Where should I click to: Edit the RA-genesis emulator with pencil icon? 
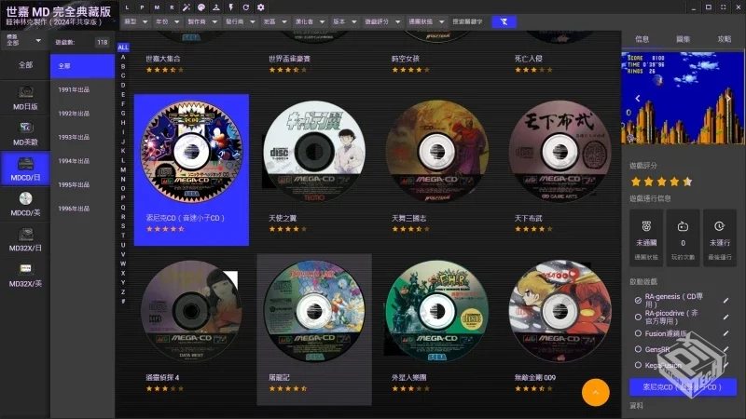click(x=725, y=300)
